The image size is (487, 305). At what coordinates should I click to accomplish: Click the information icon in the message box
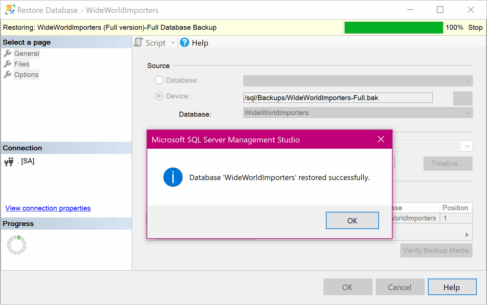173,177
